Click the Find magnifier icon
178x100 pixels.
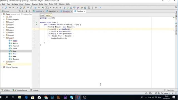pos(28,7)
